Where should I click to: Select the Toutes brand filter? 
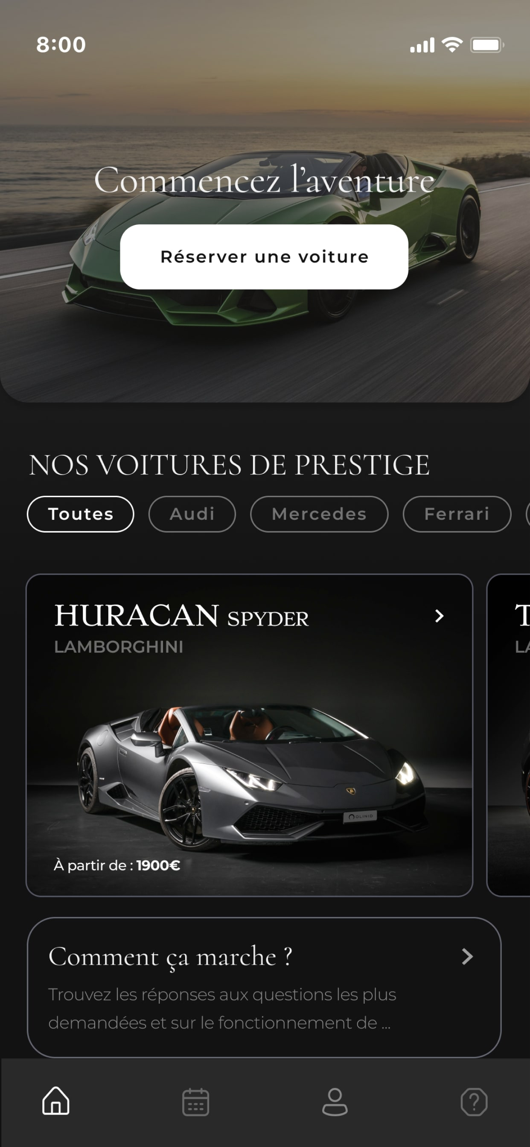(81, 514)
